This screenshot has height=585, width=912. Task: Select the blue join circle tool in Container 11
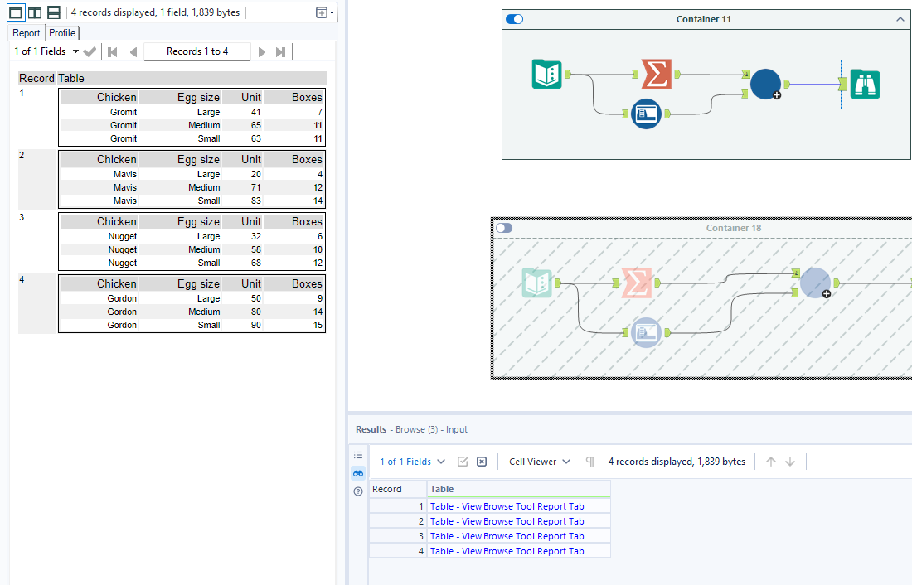tap(765, 84)
